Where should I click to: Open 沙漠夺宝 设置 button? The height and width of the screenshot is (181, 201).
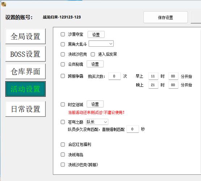click(96, 35)
